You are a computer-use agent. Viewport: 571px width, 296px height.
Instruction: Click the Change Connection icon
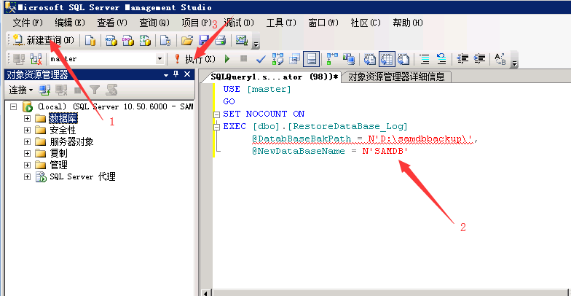(x=35, y=59)
